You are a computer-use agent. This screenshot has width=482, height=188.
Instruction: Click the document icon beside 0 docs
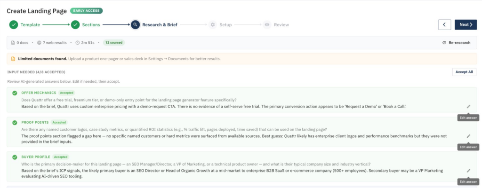[x=13, y=43]
